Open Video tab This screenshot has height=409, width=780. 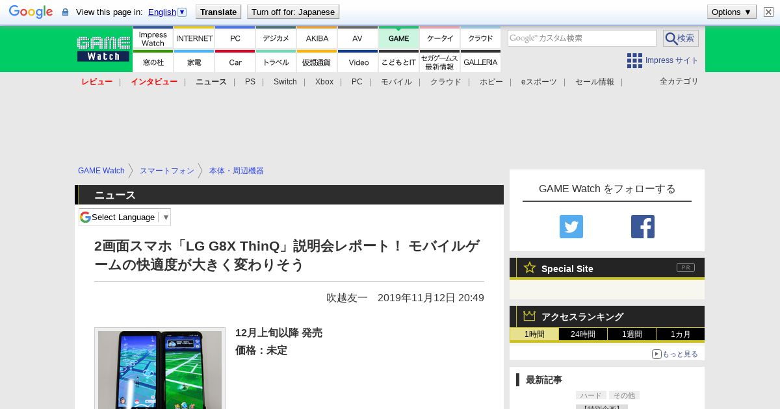(357, 61)
